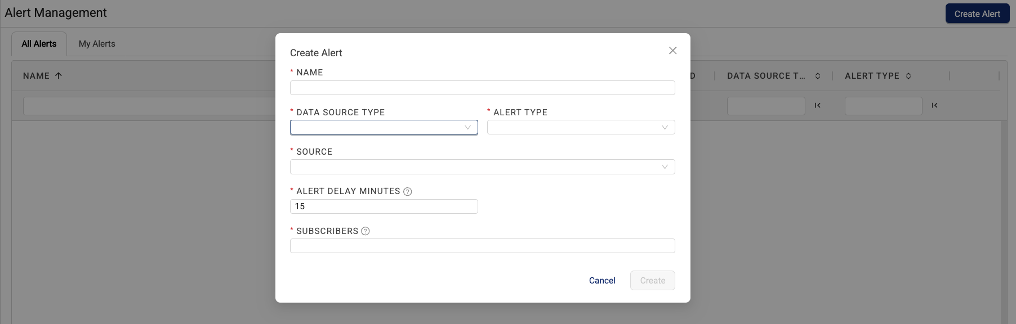This screenshot has width=1016, height=324.
Task: Click the Alert Delay Minutes input
Action: point(384,206)
